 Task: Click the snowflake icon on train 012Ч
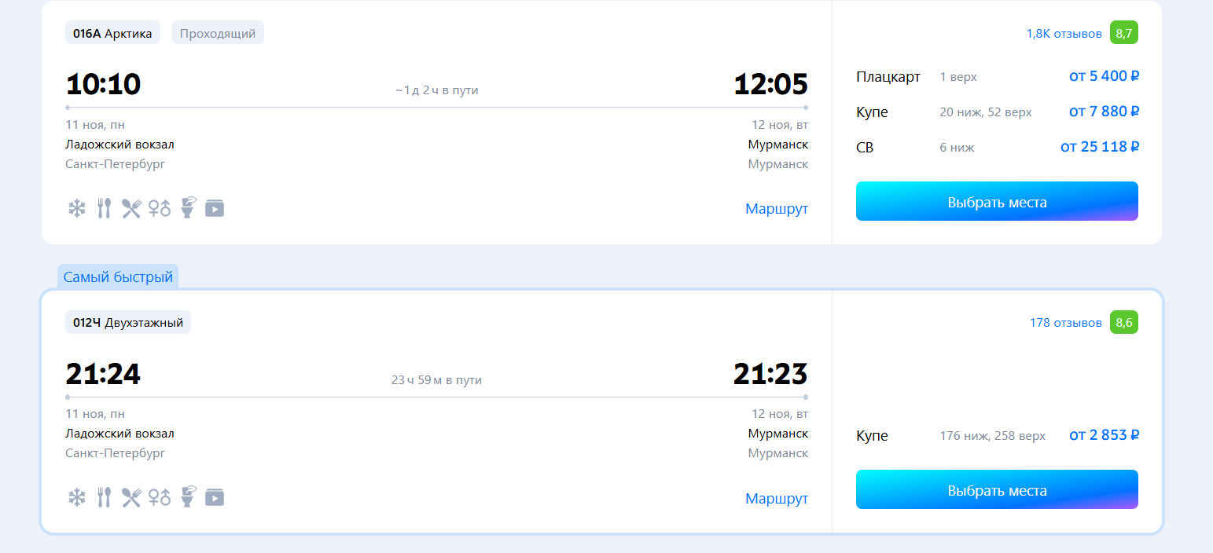[76, 497]
